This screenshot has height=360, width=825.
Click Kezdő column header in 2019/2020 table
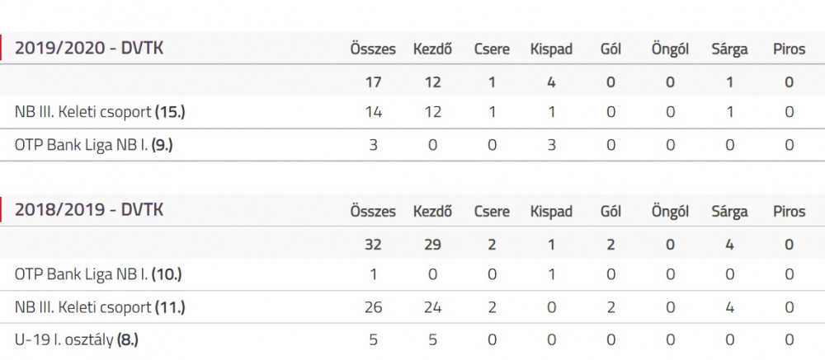(432, 49)
